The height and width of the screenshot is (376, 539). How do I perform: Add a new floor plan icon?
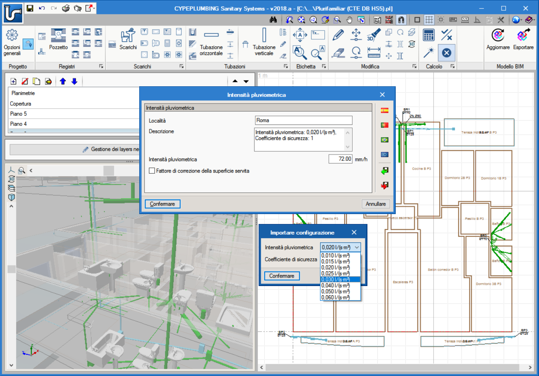click(x=14, y=82)
